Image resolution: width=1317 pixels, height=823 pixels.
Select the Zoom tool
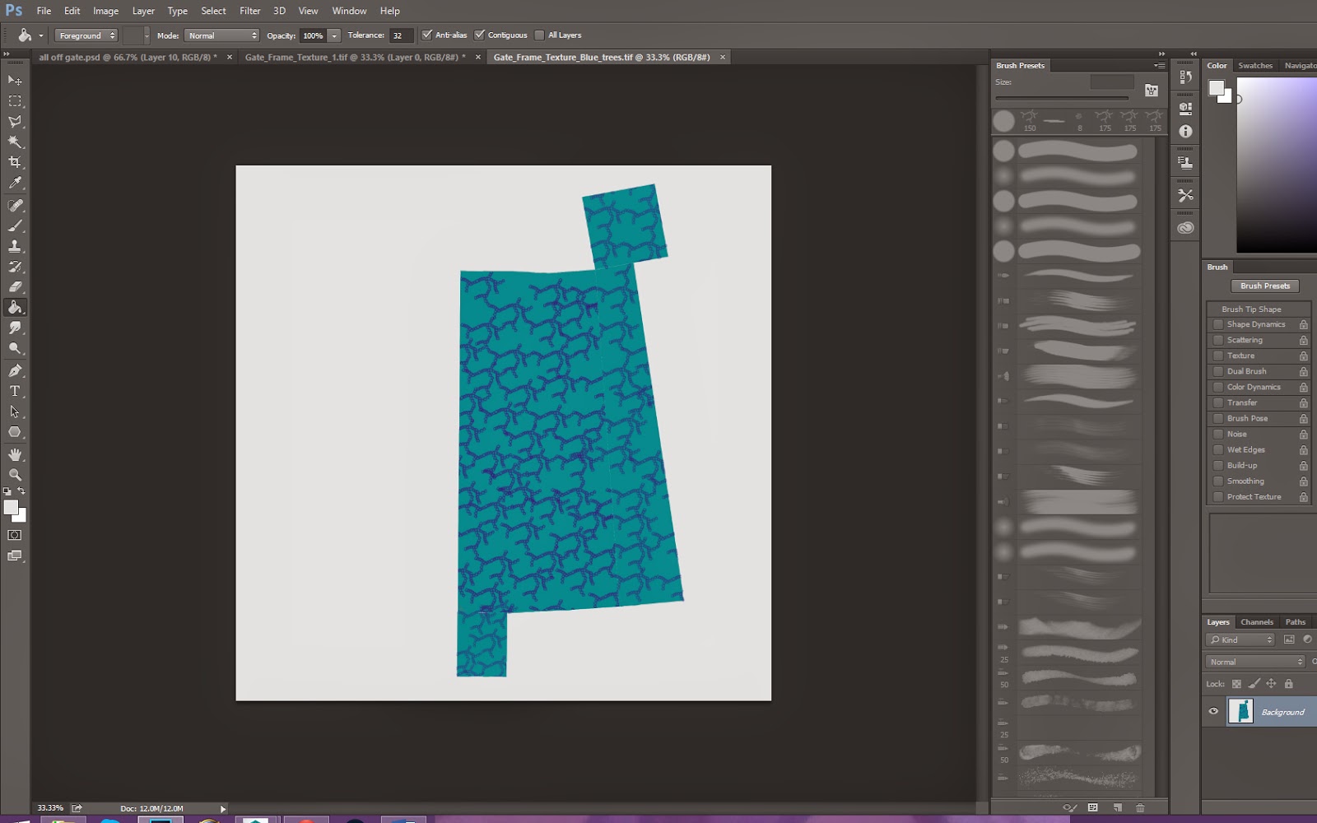click(15, 475)
